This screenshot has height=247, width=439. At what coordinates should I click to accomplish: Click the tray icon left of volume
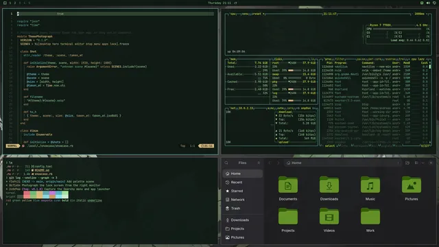(x=422, y=3)
